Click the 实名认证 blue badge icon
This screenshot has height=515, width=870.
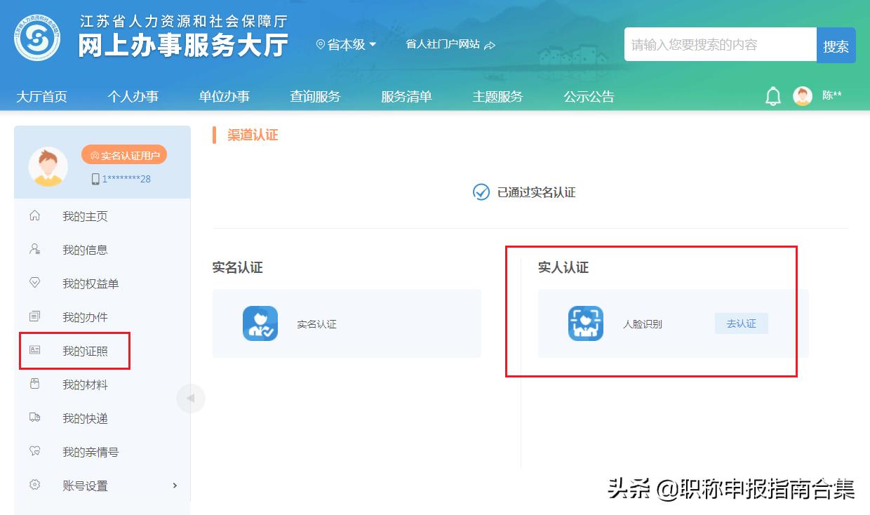pyautogui.click(x=260, y=323)
